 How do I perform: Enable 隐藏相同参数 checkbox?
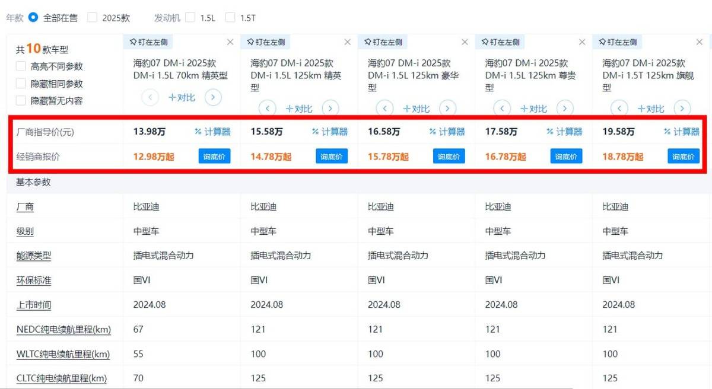21,84
